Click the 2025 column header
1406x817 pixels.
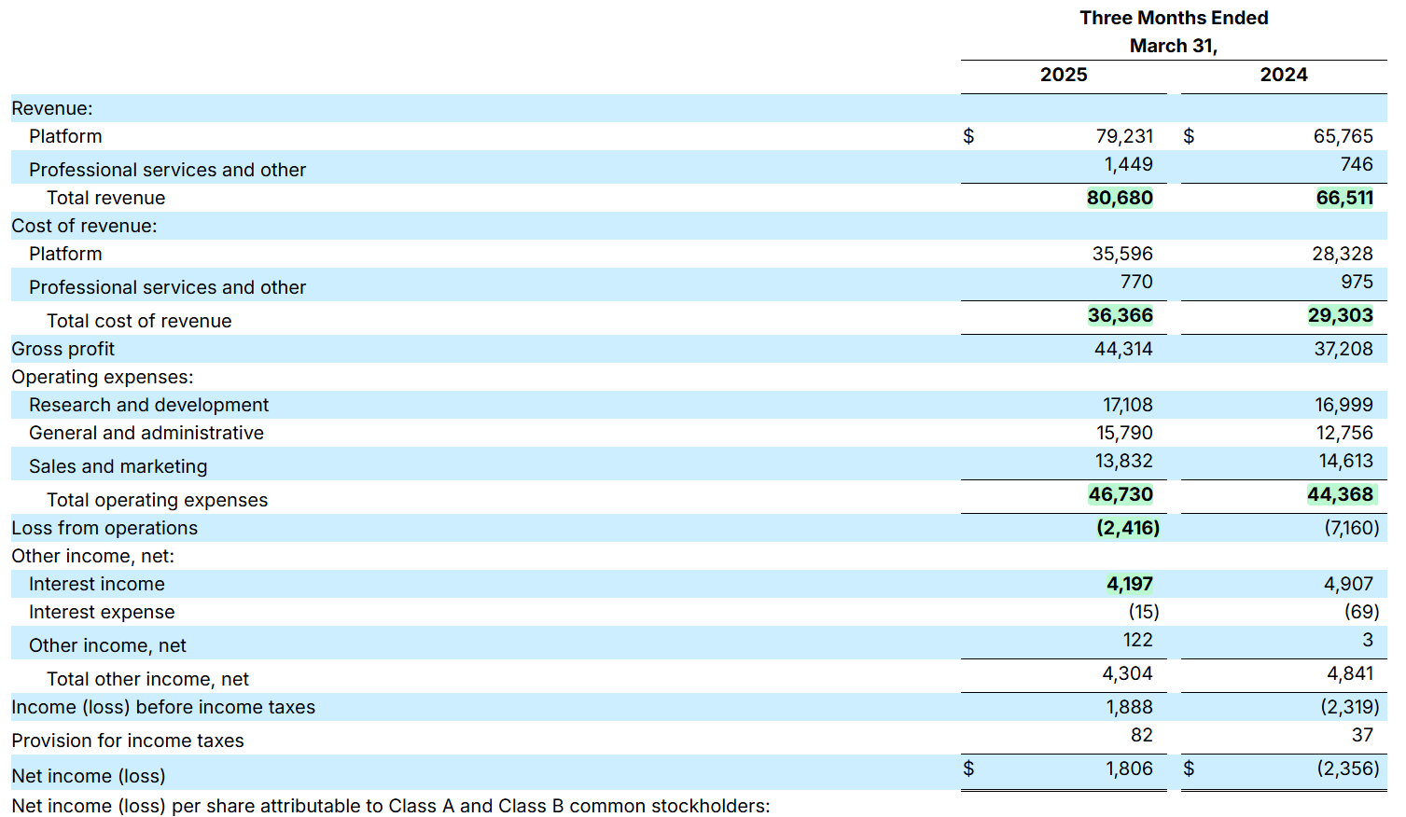tap(1064, 75)
